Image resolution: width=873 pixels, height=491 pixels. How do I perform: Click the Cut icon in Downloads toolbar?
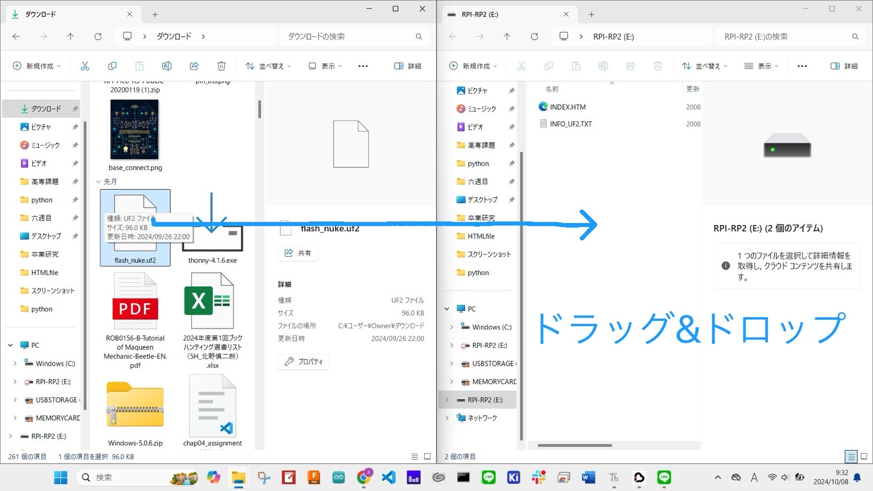click(x=85, y=66)
